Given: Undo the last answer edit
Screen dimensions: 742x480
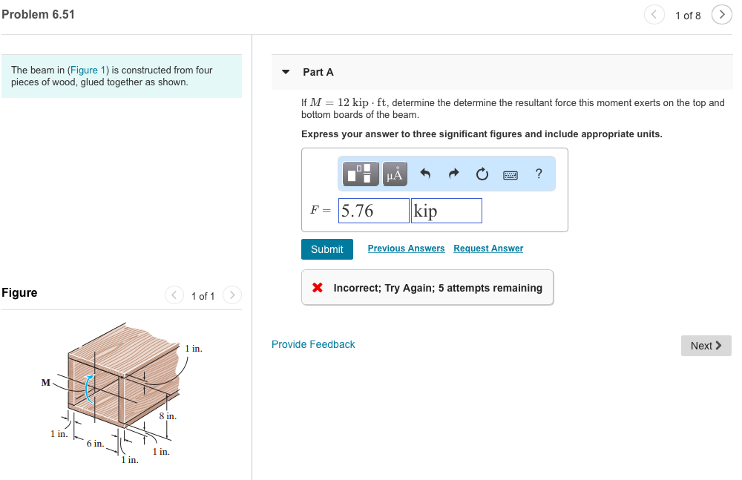Looking at the screenshot, I should (x=424, y=173).
